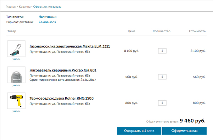Image resolution: width=213 pixels, height=140 pixels.
Task: Open the Термовоздуходувка Kolner KHG 1500 link
Action: click(x=61, y=98)
